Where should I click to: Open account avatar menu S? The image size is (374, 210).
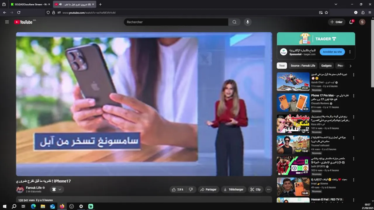pos(362,22)
